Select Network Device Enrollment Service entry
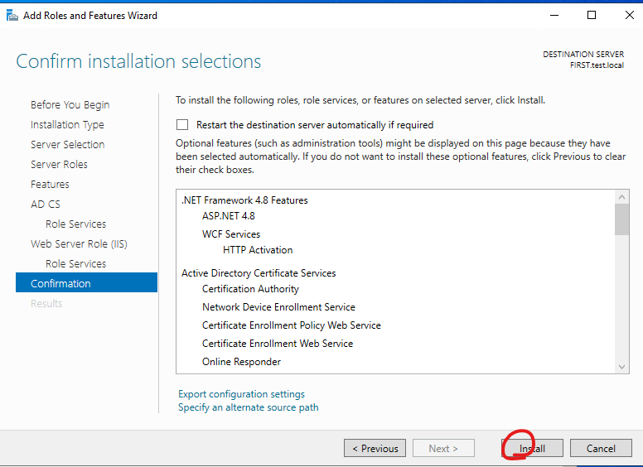This screenshot has width=643, height=467. point(279,307)
